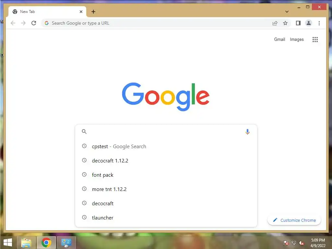
Task: Click the Google logo
Action: click(166, 97)
